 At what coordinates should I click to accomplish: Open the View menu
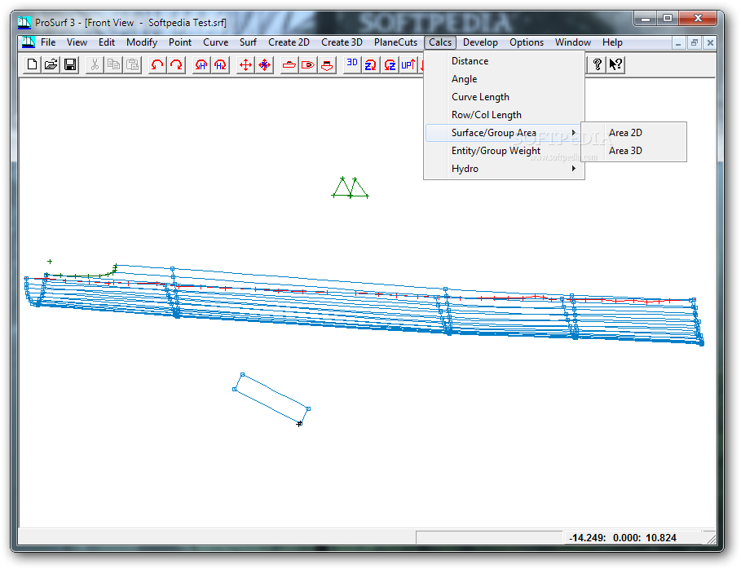(x=77, y=42)
